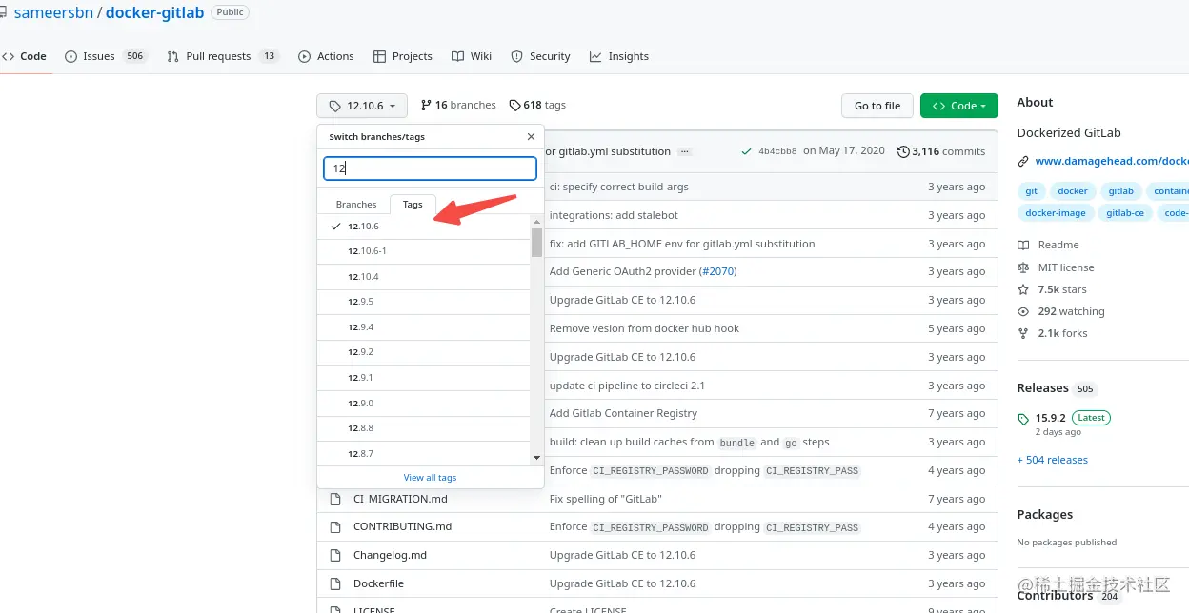The height and width of the screenshot is (613, 1189).
Task: Open pull request link #2070
Action: (x=717, y=271)
